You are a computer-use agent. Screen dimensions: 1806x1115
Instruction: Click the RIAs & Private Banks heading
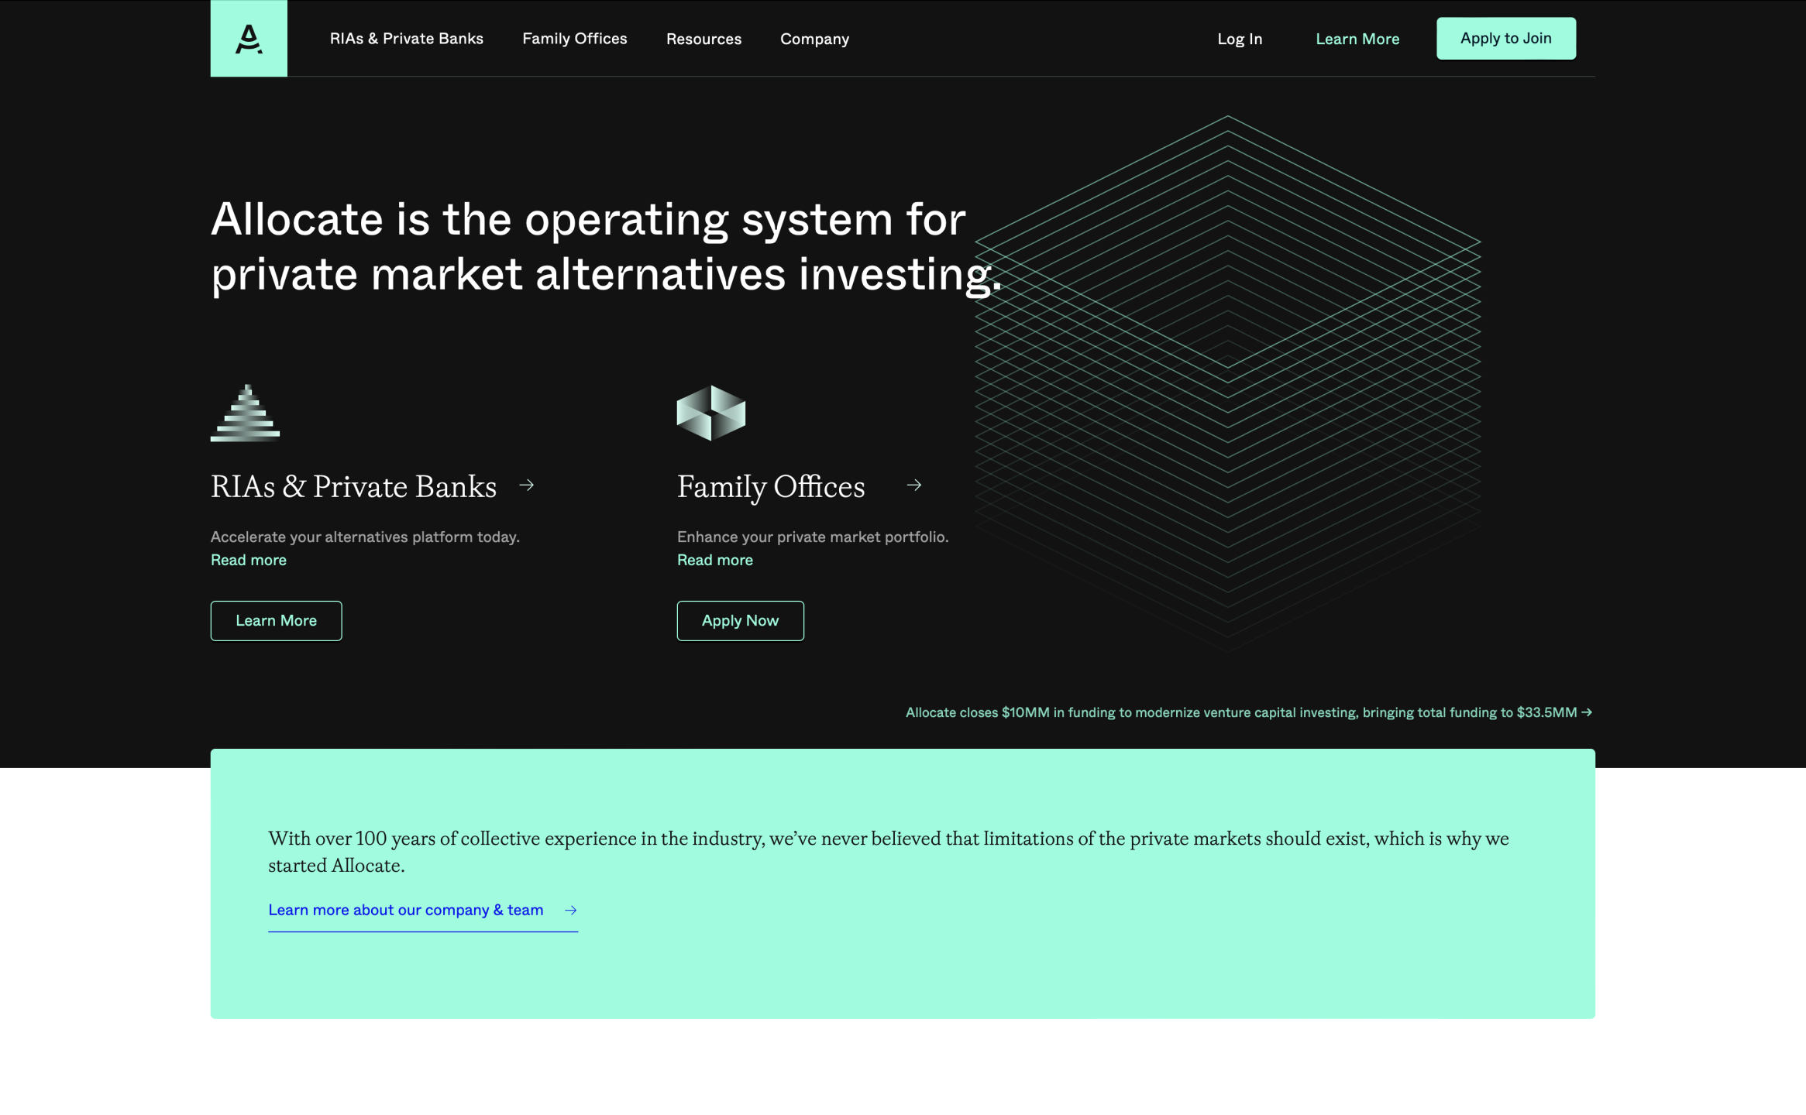[353, 486]
